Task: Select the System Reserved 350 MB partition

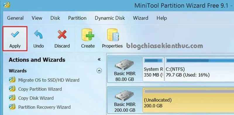Action: coord(153,69)
